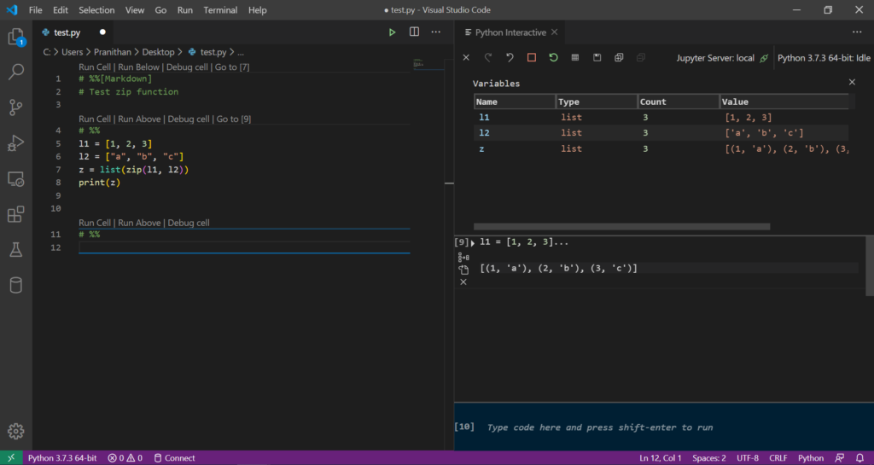874x465 pixels.
Task: Click the Run and Debug activity icon
Action: click(x=15, y=143)
